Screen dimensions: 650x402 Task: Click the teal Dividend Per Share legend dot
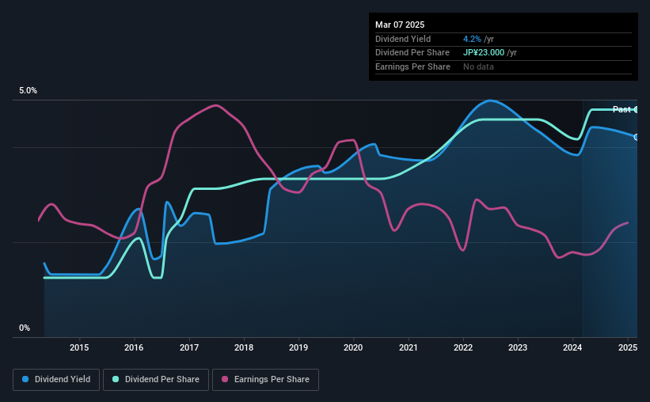pos(116,379)
